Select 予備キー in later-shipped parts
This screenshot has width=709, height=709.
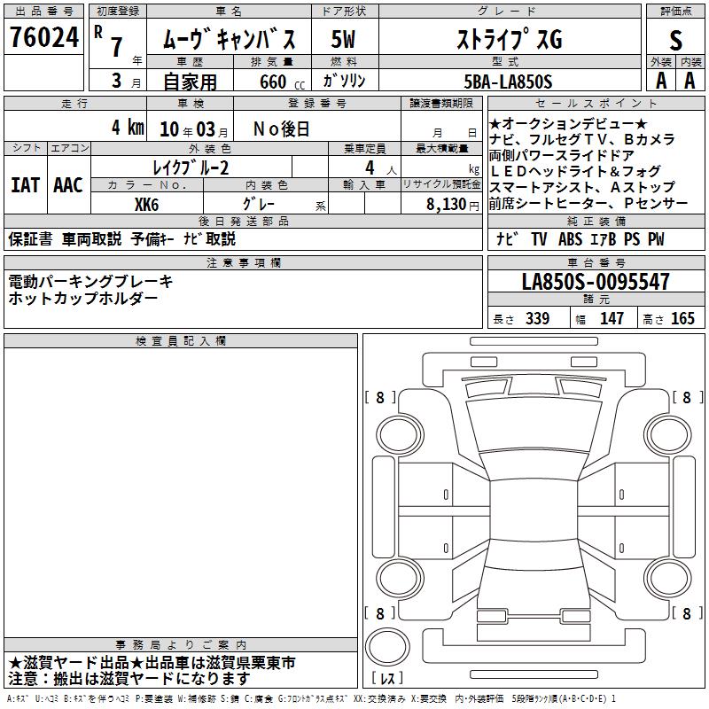[x=152, y=239]
